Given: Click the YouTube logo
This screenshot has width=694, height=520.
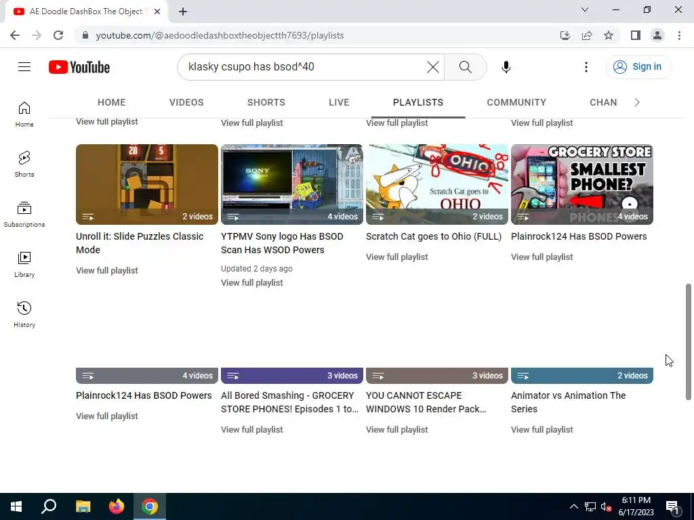Looking at the screenshot, I should 79,67.
